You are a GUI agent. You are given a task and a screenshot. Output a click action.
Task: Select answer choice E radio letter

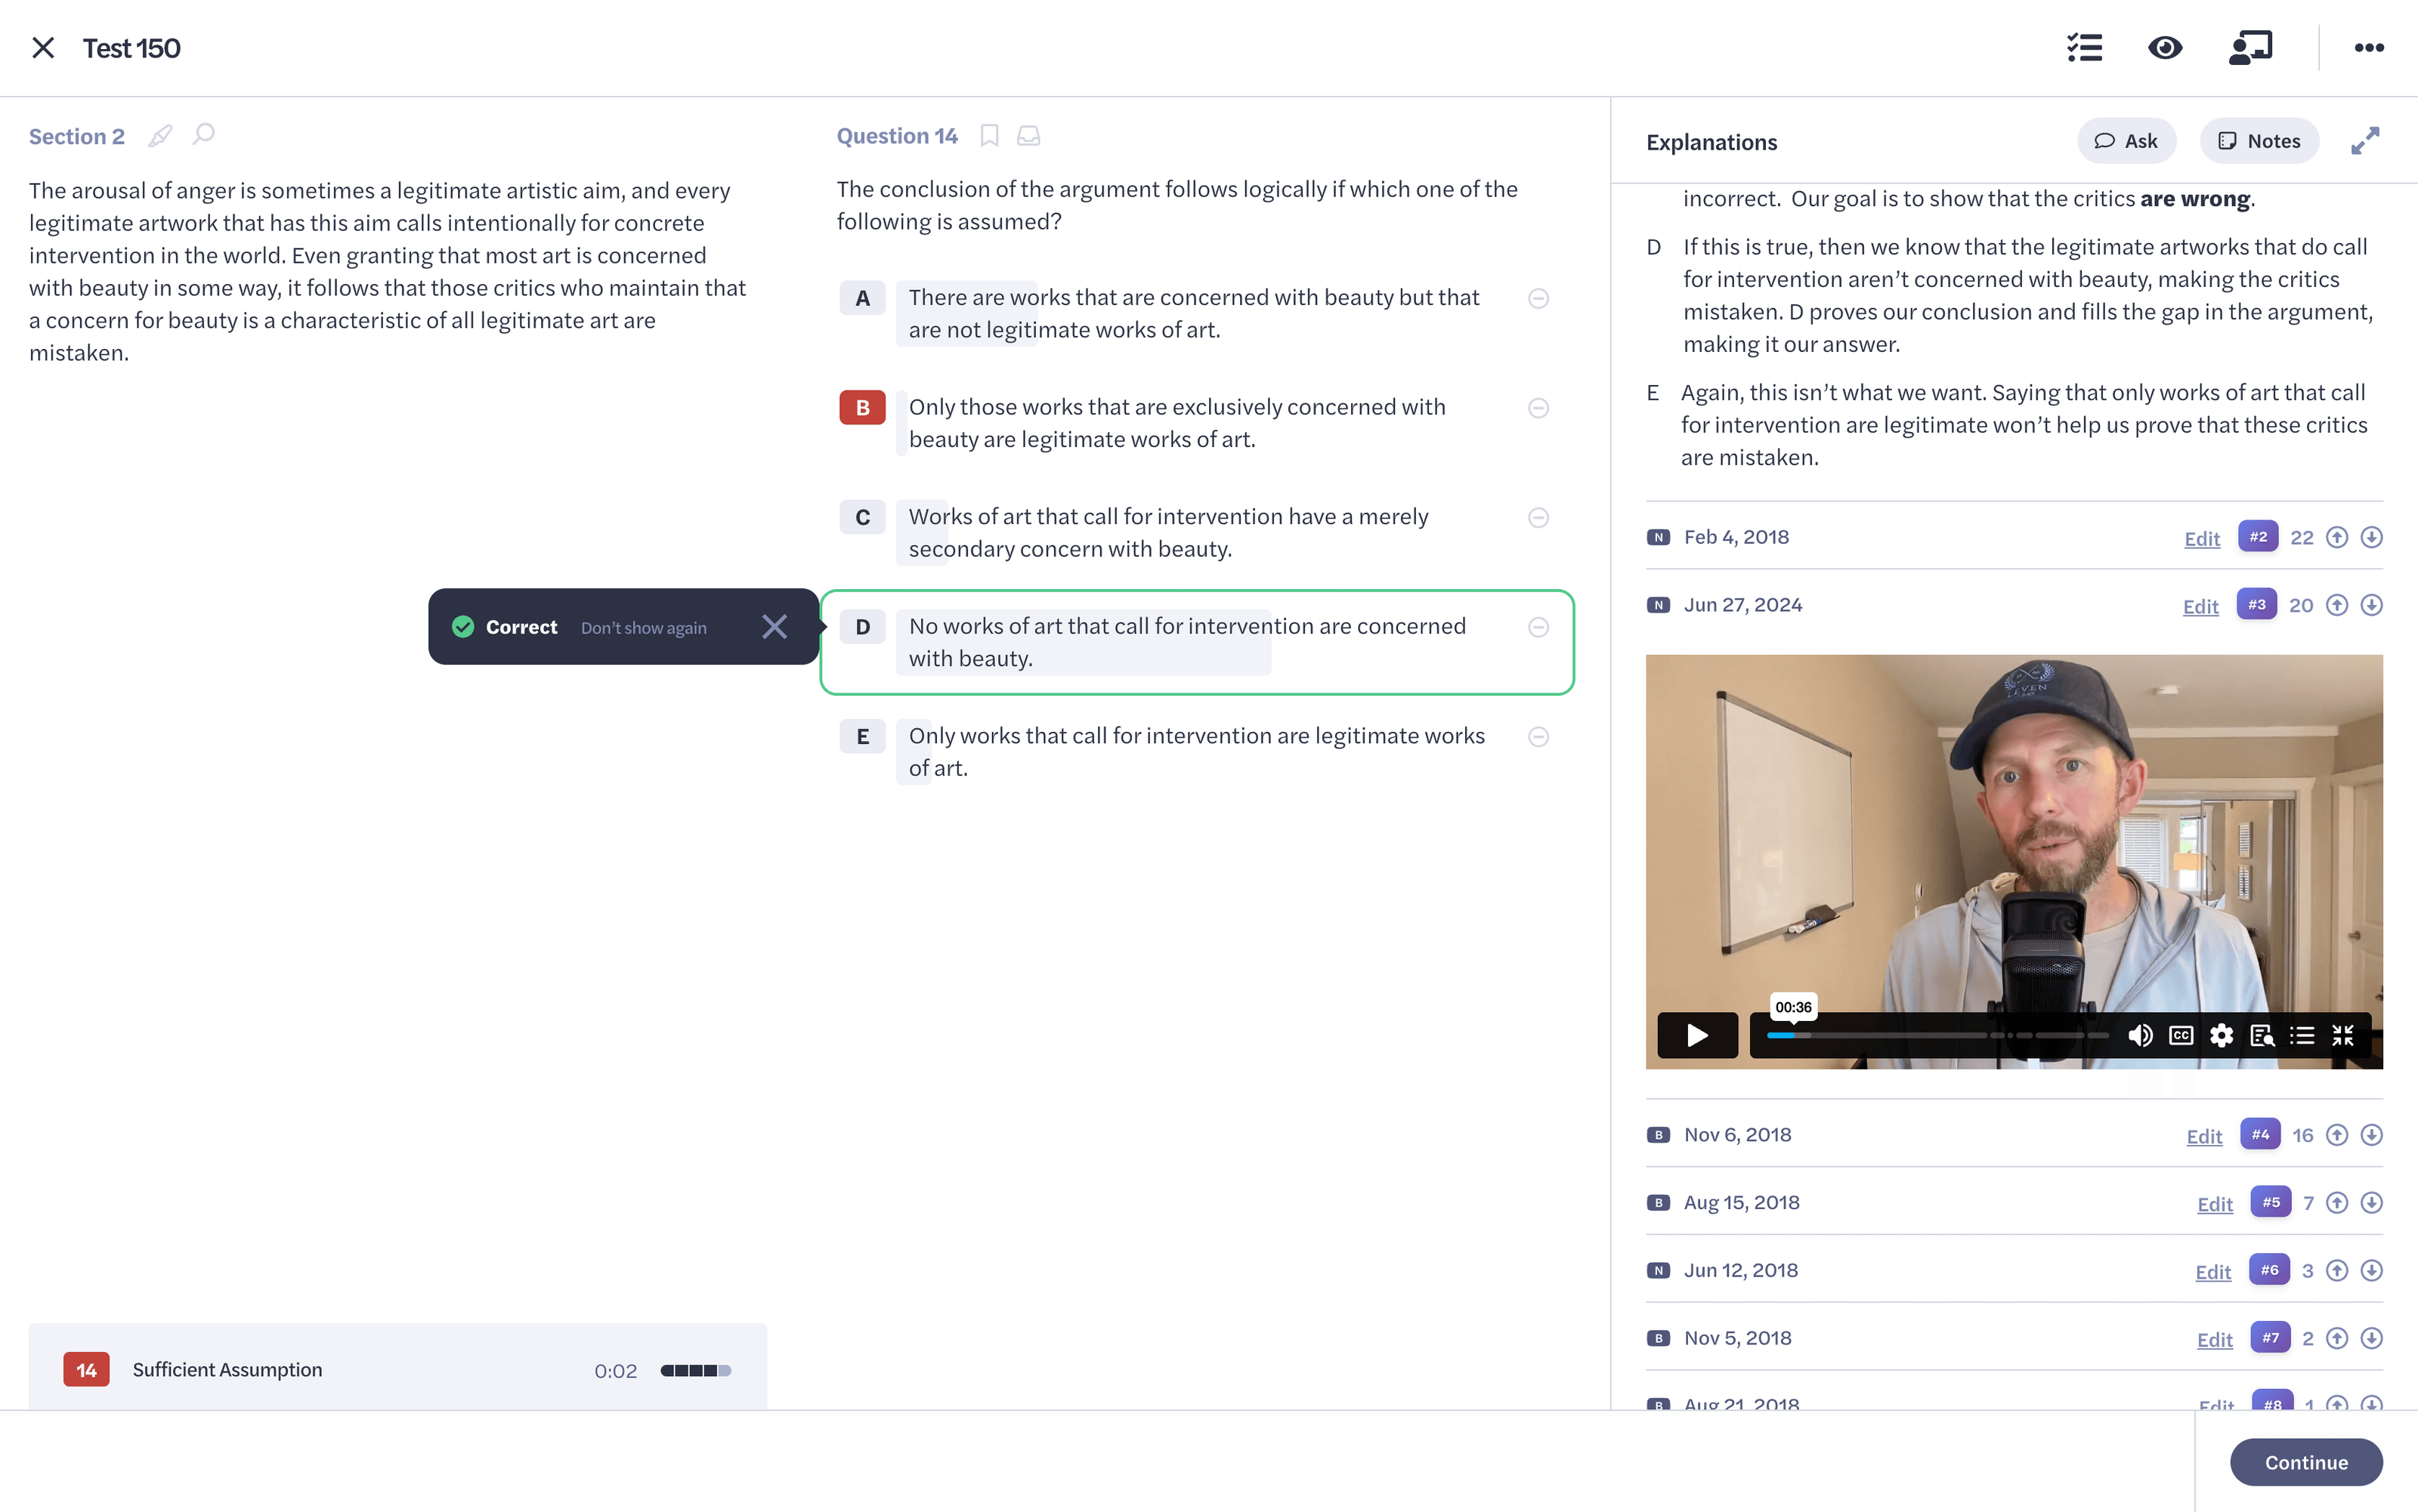click(x=862, y=737)
